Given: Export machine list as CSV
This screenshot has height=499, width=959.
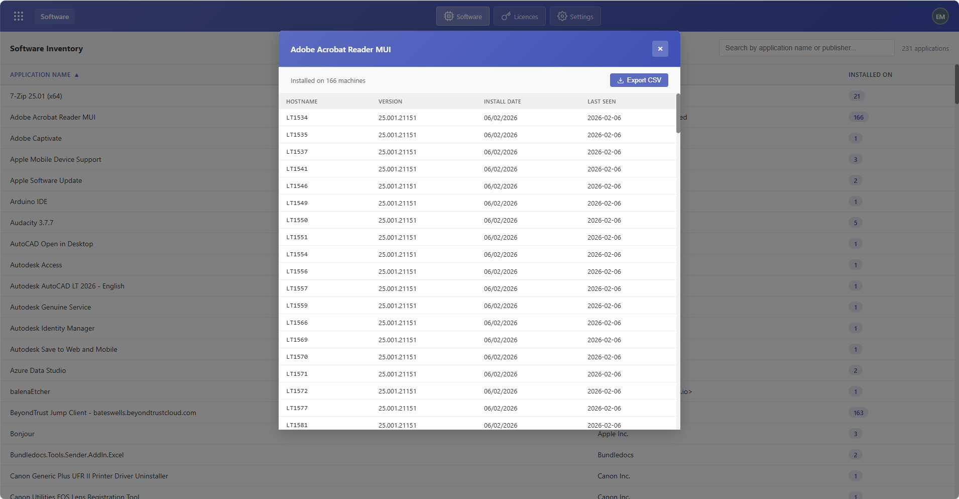Looking at the screenshot, I should coord(639,80).
